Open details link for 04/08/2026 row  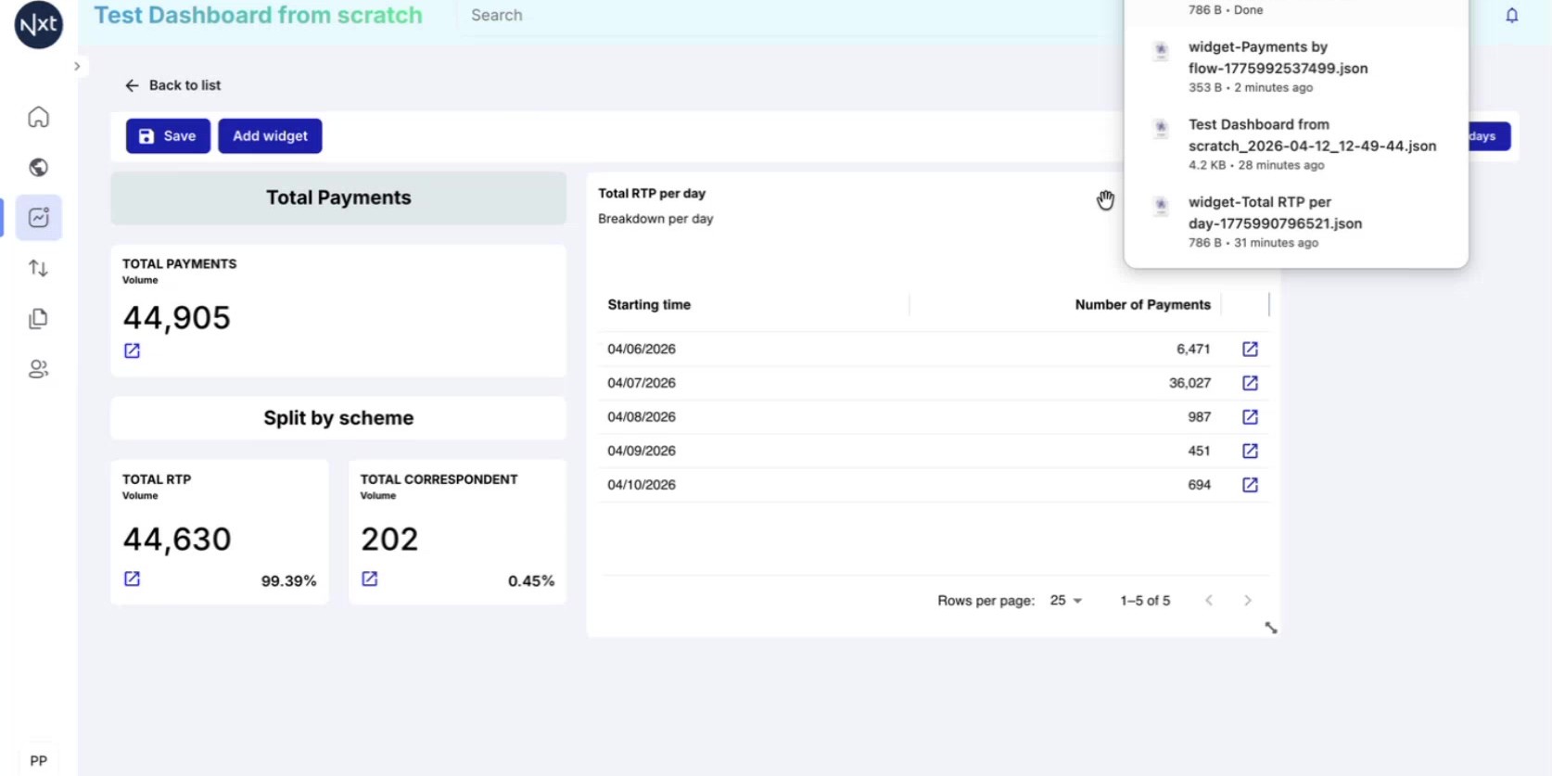coord(1250,417)
